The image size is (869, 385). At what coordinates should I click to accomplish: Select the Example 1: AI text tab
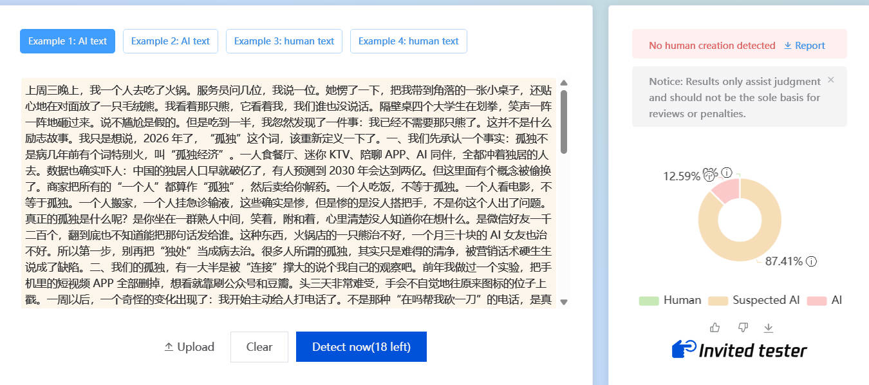pyautogui.click(x=68, y=41)
